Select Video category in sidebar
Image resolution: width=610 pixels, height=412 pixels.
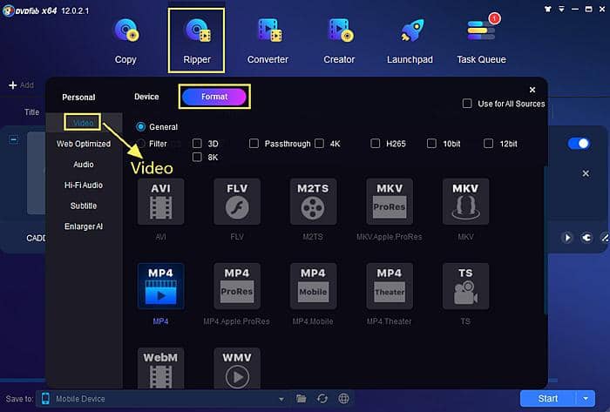(84, 123)
